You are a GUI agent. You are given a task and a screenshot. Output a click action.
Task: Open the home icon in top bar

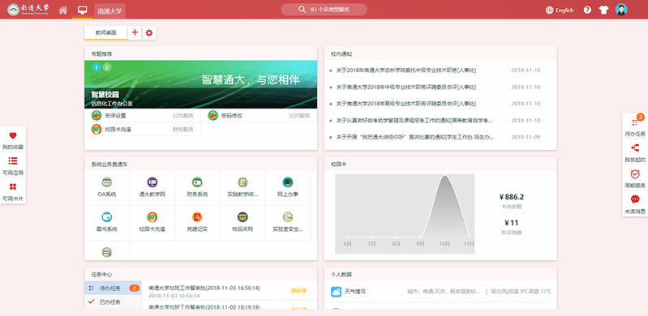click(x=62, y=10)
